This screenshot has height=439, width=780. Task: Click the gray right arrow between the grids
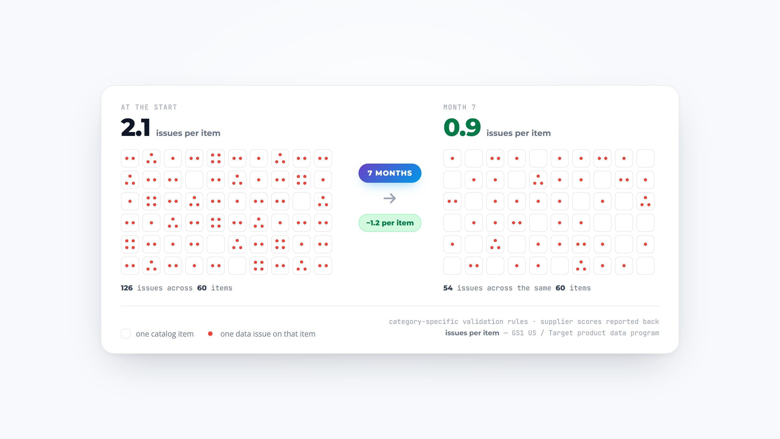(x=390, y=198)
